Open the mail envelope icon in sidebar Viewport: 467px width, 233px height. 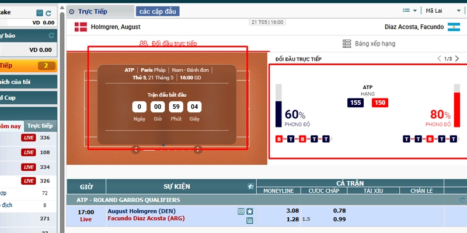pos(40,13)
